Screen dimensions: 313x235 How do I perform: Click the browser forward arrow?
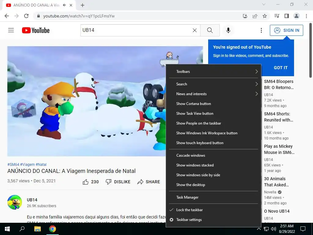[x=17, y=16]
